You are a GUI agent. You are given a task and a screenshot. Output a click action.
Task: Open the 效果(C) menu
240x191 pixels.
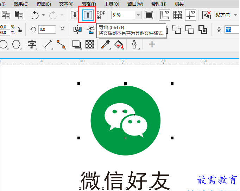tap(21, 4)
